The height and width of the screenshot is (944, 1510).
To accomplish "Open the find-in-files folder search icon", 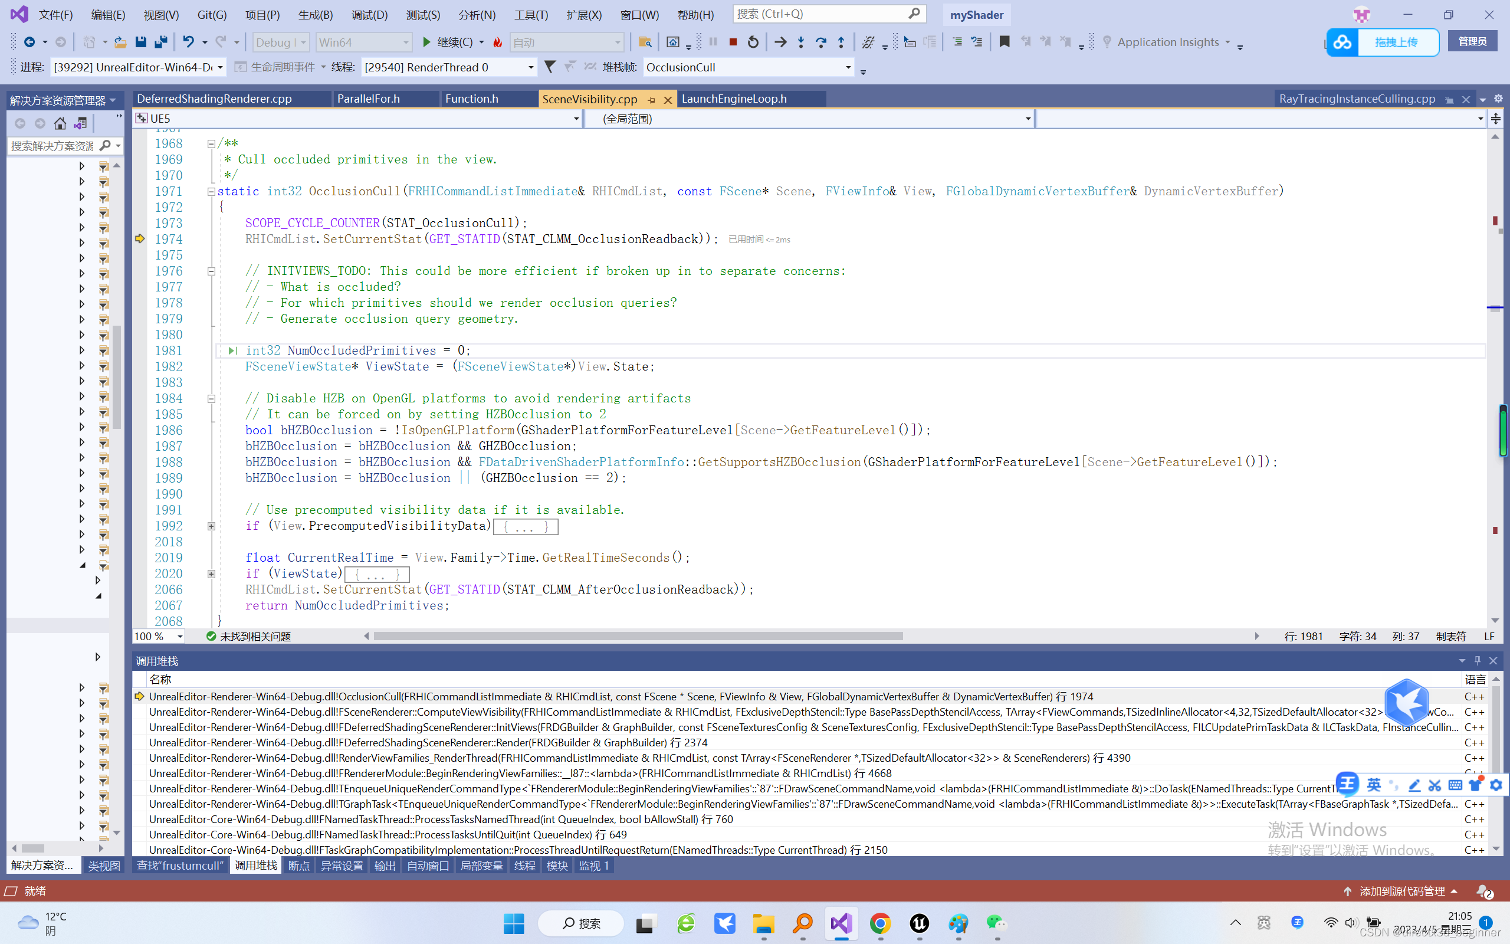I will pyautogui.click(x=645, y=42).
